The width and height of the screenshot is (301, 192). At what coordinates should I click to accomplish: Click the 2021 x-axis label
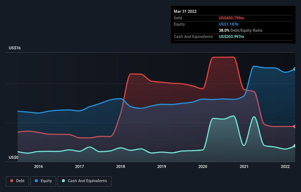244,166
